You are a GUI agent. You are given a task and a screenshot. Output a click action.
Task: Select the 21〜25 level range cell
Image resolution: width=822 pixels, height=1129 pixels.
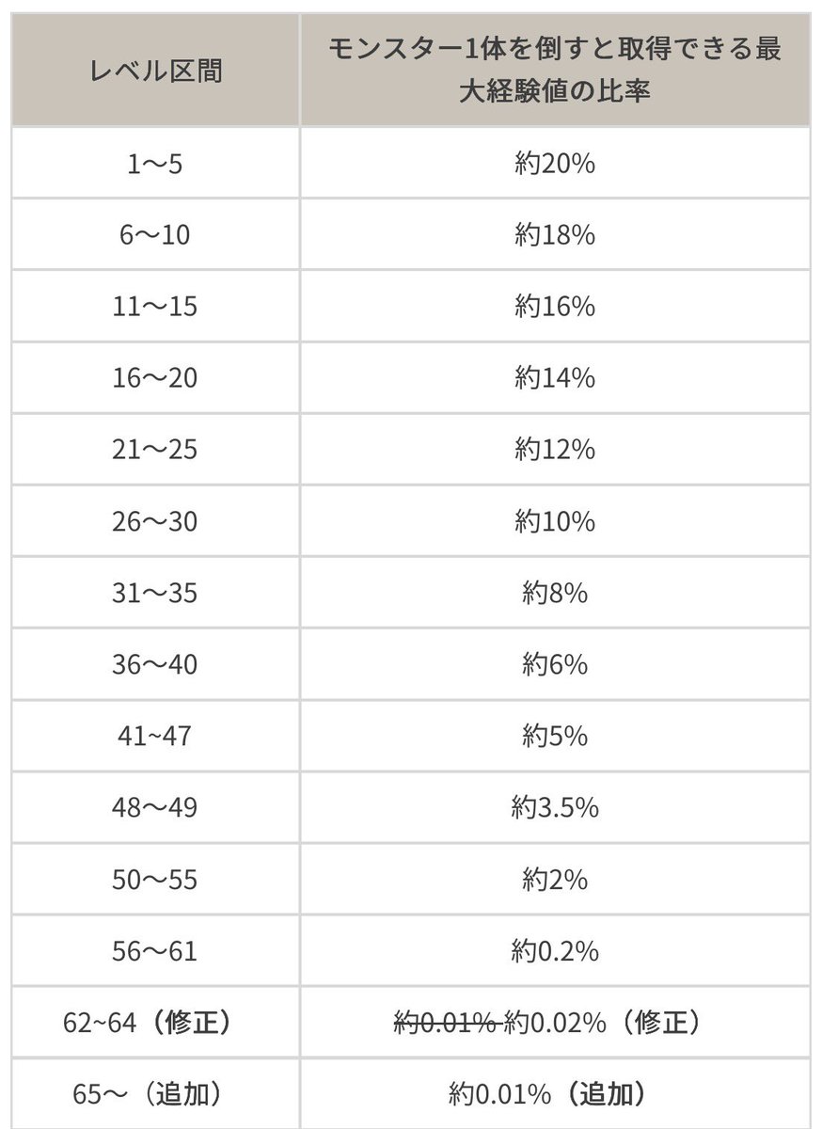pos(156,450)
